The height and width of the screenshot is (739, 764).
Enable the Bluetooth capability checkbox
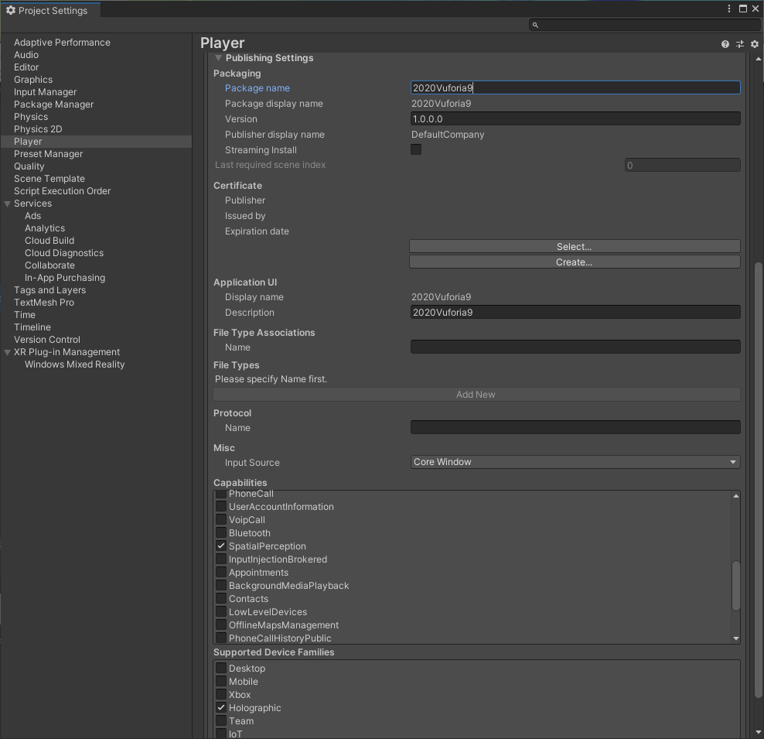tap(221, 533)
